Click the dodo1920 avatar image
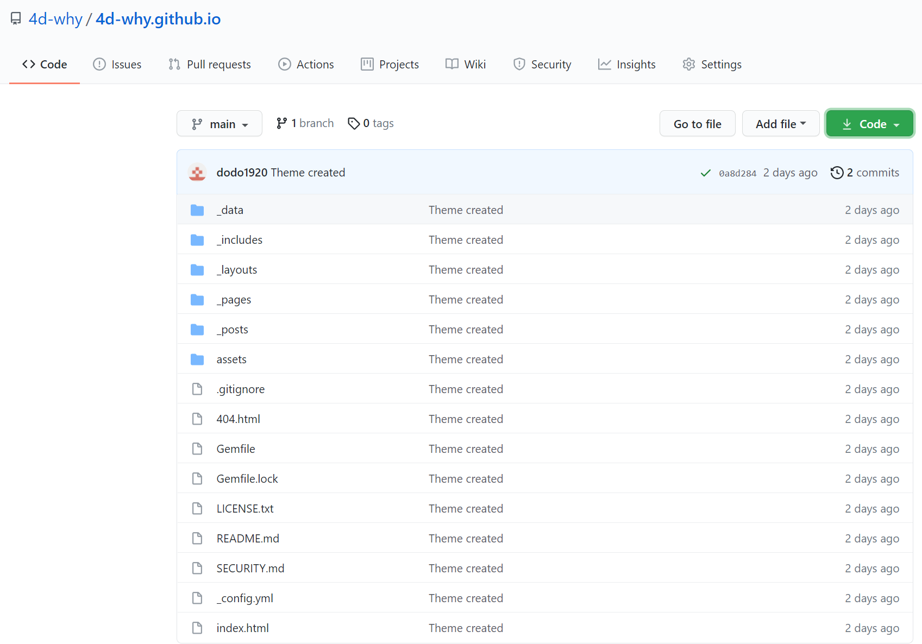Image resolution: width=922 pixels, height=644 pixels. [x=197, y=173]
